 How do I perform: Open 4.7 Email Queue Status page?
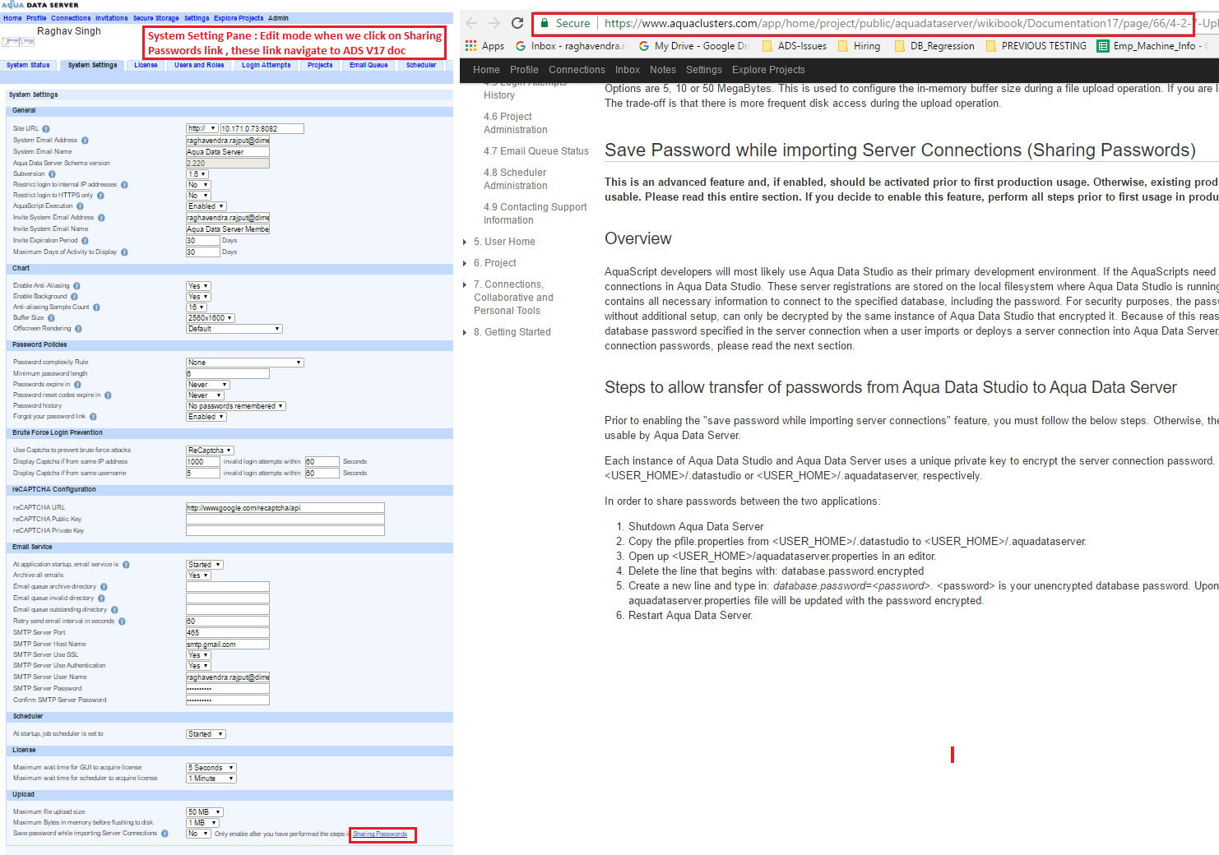(x=536, y=151)
